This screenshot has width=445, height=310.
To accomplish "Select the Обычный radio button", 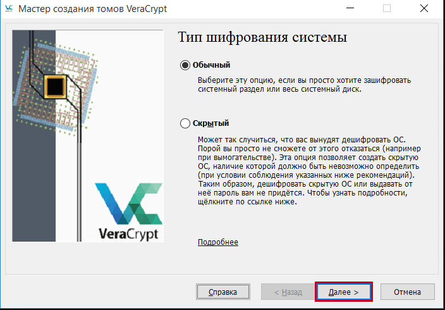I will click(x=185, y=65).
